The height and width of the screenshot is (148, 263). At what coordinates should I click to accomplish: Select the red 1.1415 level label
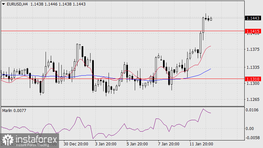point(253,31)
